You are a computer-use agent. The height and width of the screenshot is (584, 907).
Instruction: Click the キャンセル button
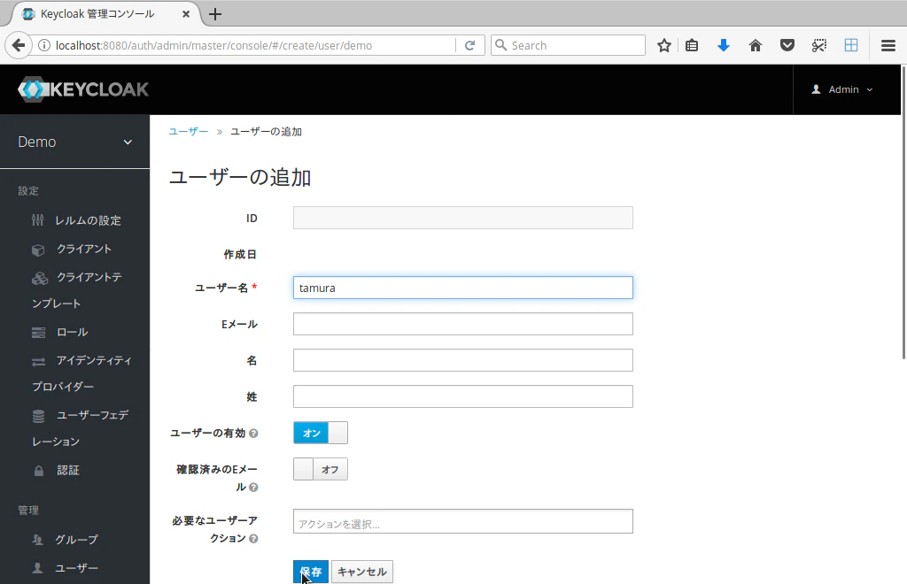(362, 572)
